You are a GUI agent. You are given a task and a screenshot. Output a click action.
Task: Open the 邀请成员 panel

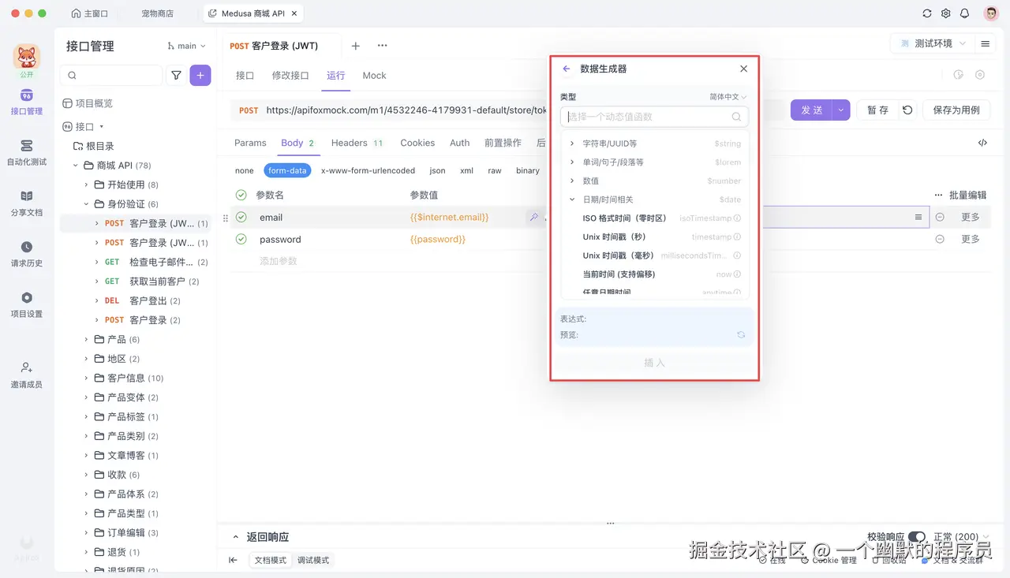point(26,375)
